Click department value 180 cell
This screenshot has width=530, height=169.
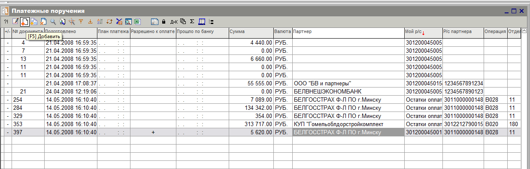click(514, 124)
